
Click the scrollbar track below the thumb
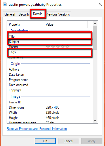(x=95, y=84)
